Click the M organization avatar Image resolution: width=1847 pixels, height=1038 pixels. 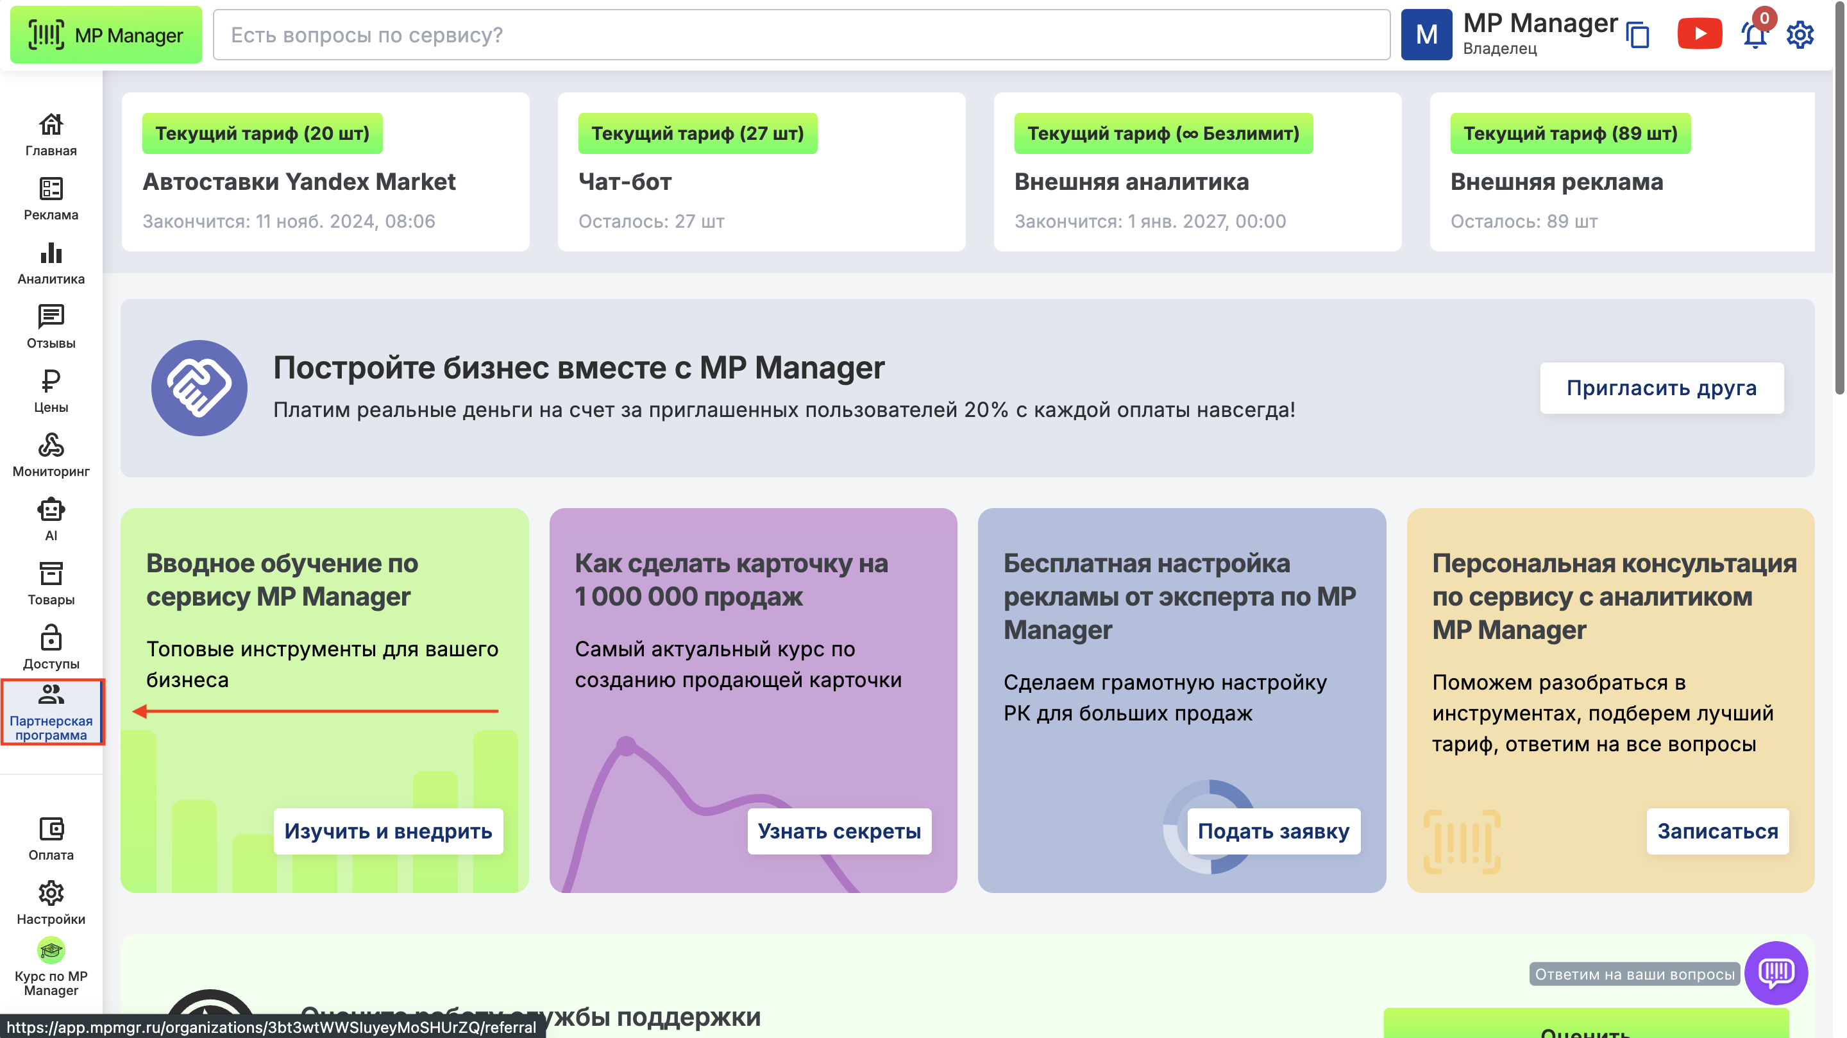1426,35
